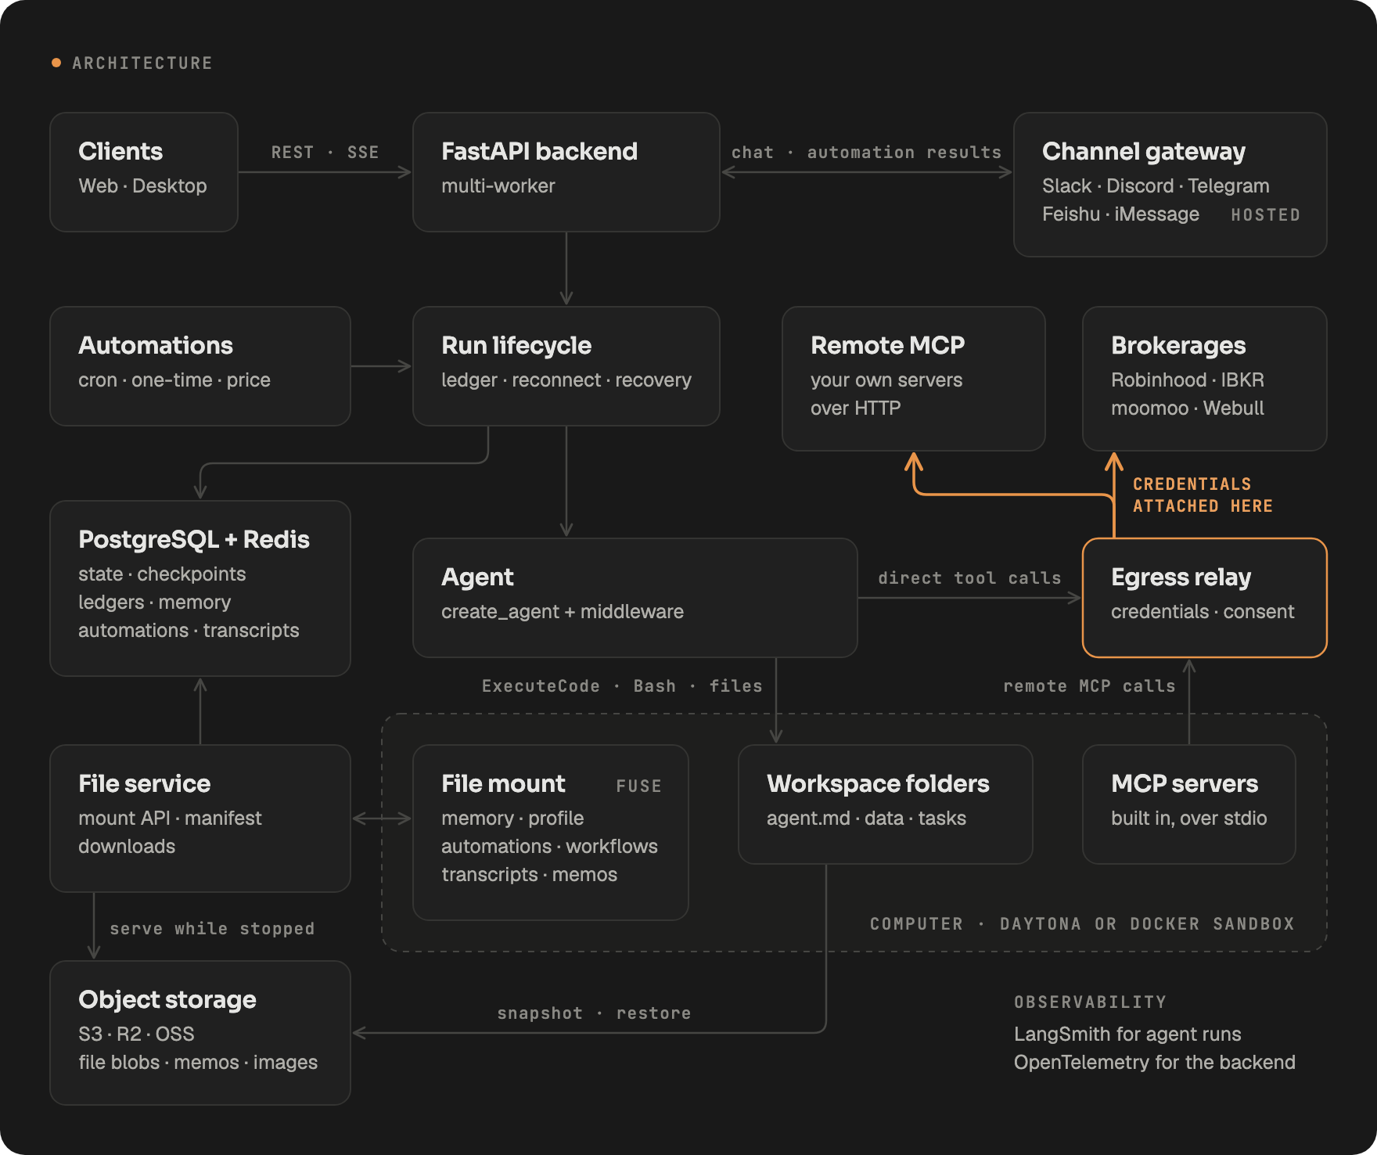Click 'agent.md · data · tasks' text
Viewport: 1377px width, 1155px height.
(866, 819)
